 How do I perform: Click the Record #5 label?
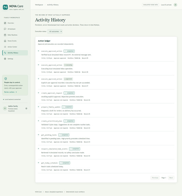click(87, 114)
